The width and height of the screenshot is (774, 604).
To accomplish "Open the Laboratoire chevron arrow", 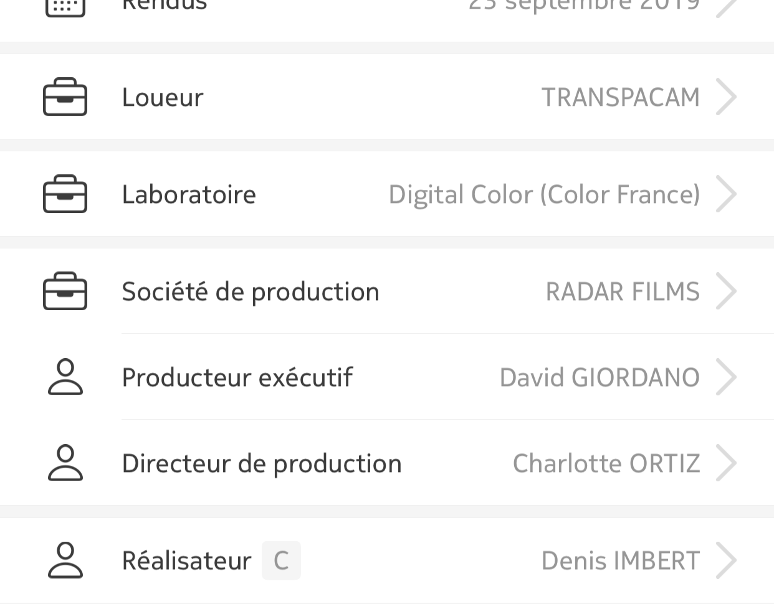I will 726,194.
